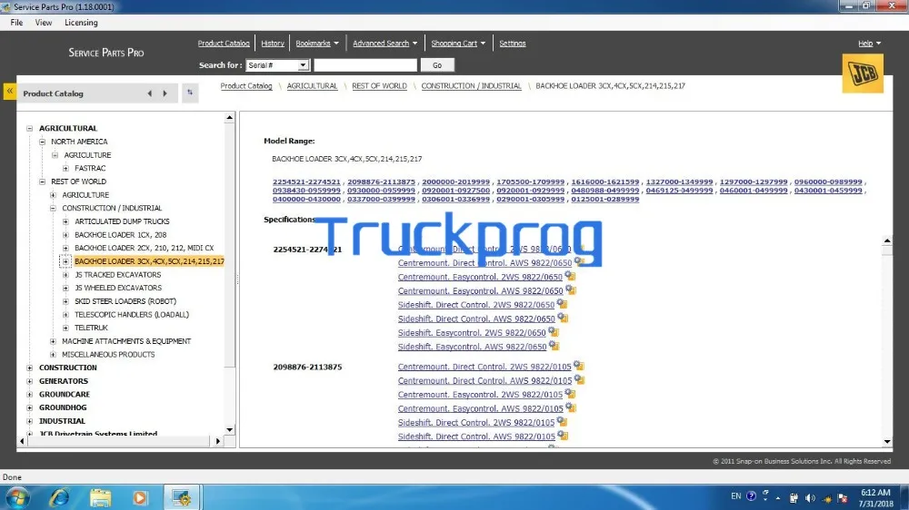Image resolution: width=909 pixels, height=510 pixels.
Task: Open spec icon next to Centremount Easycontrol AWS 9822/0105
Action: [x=571, y=407]
